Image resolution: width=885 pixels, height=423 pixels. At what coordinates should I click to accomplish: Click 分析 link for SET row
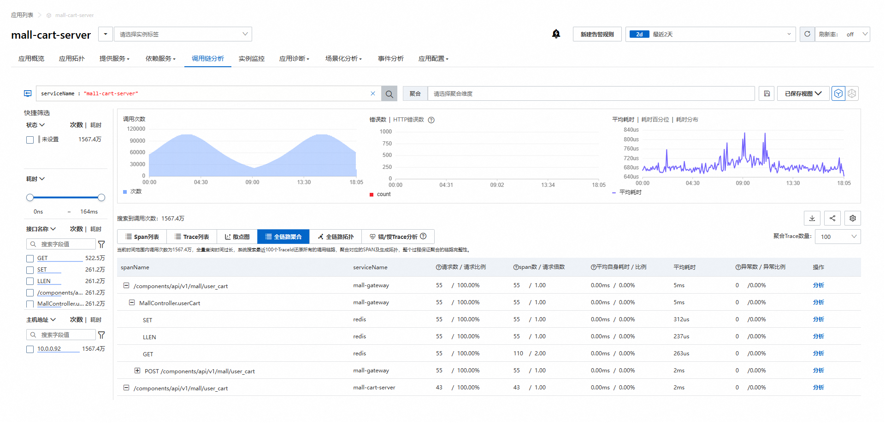coord(818,319)
